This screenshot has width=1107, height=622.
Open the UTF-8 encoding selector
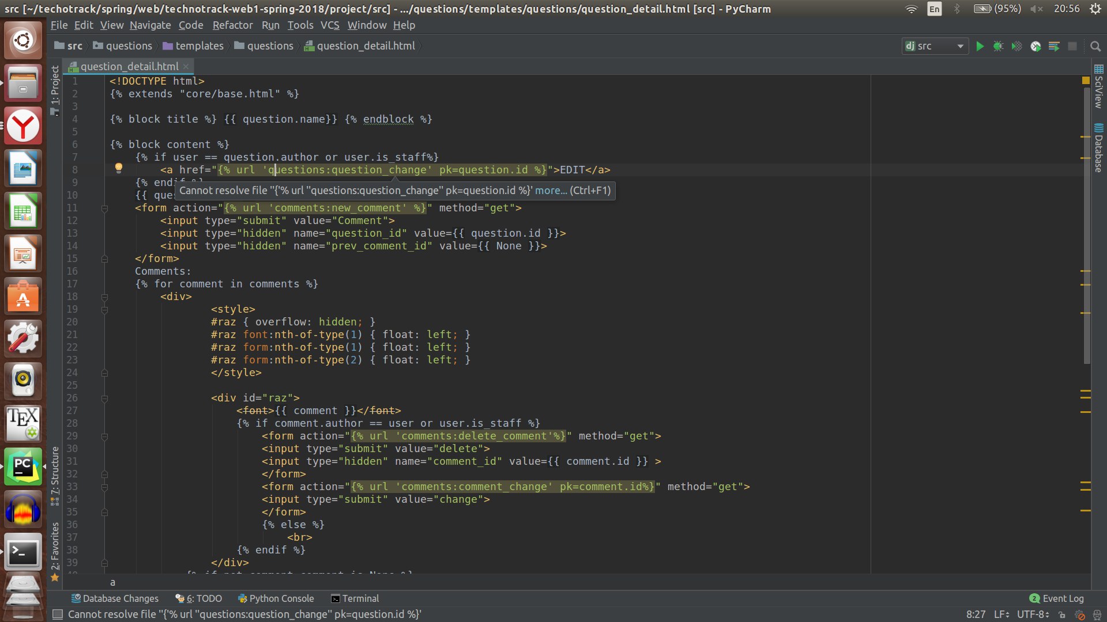click(x=1032, y=615)
